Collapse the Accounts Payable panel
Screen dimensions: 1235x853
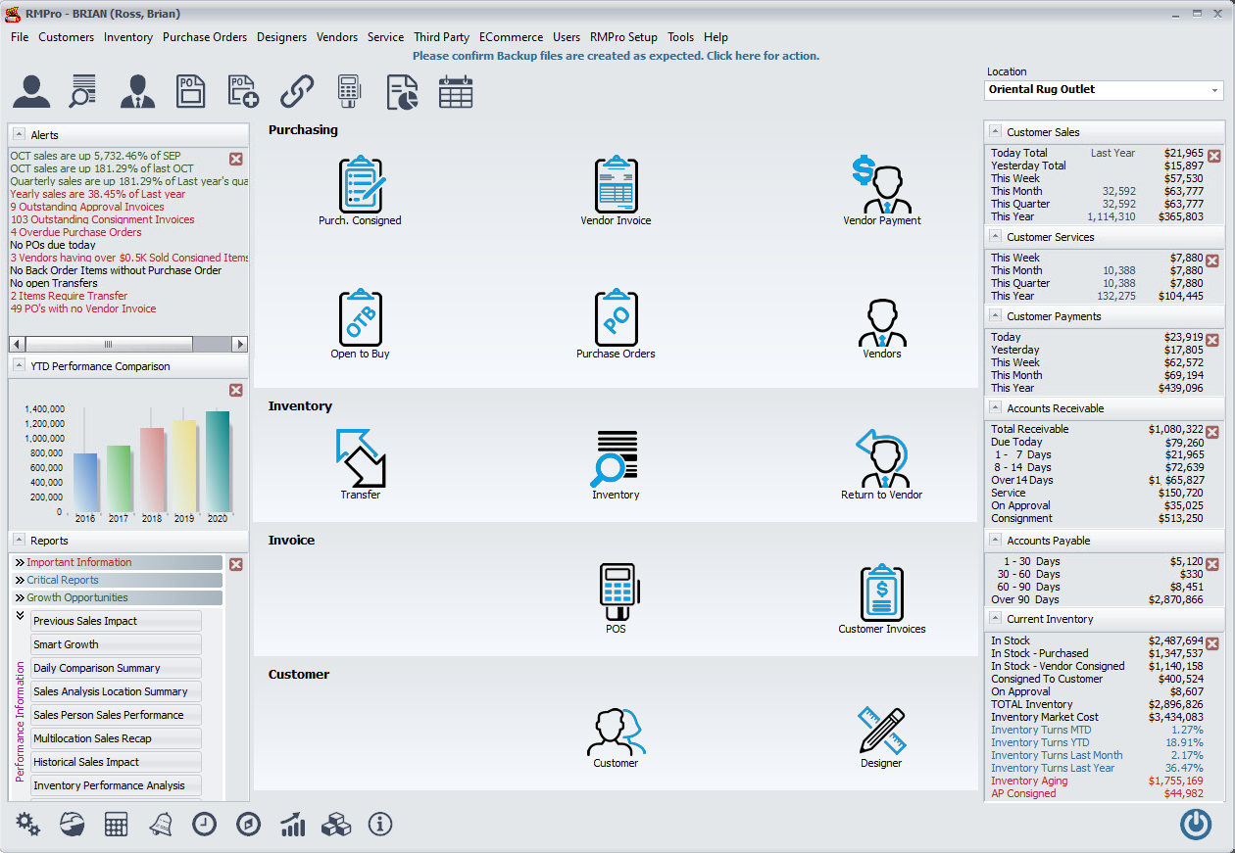tap(995, 540)
